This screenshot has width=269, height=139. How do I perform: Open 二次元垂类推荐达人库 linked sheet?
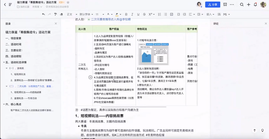(x=111, y=20)
